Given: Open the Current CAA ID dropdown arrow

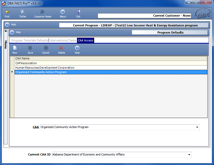Looking at the screenshot, I should 189,155.
